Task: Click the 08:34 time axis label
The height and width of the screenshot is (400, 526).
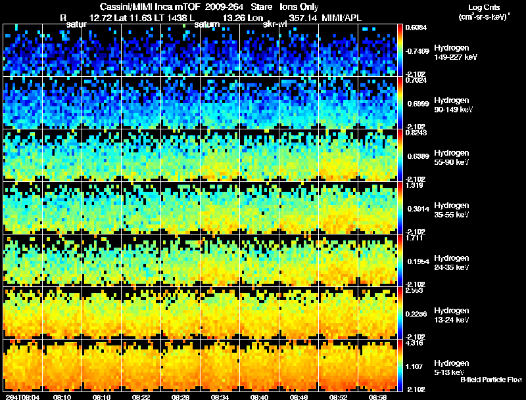Action: (x=220, y=397)
